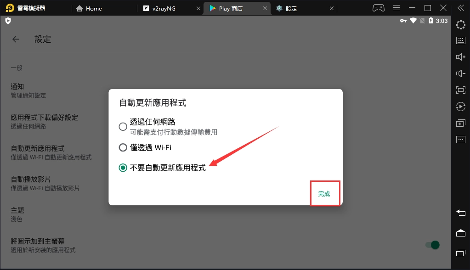Open 自動播放影片 settings entry
The width and height of the screenshot is (470, 270).
[45, 183]
